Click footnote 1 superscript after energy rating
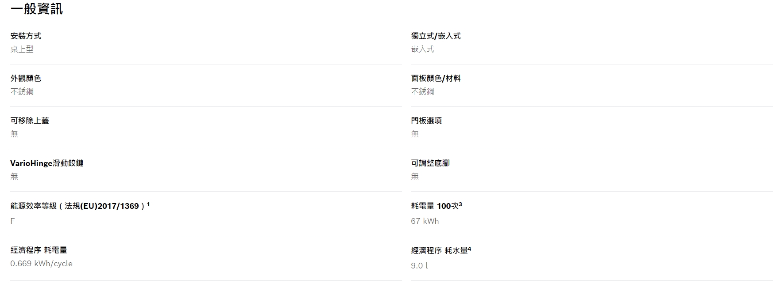Image resolution: width=773 pixels, height=287 pixels. 148,204
